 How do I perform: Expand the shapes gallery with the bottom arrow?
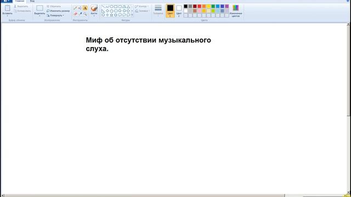(132, 15)
